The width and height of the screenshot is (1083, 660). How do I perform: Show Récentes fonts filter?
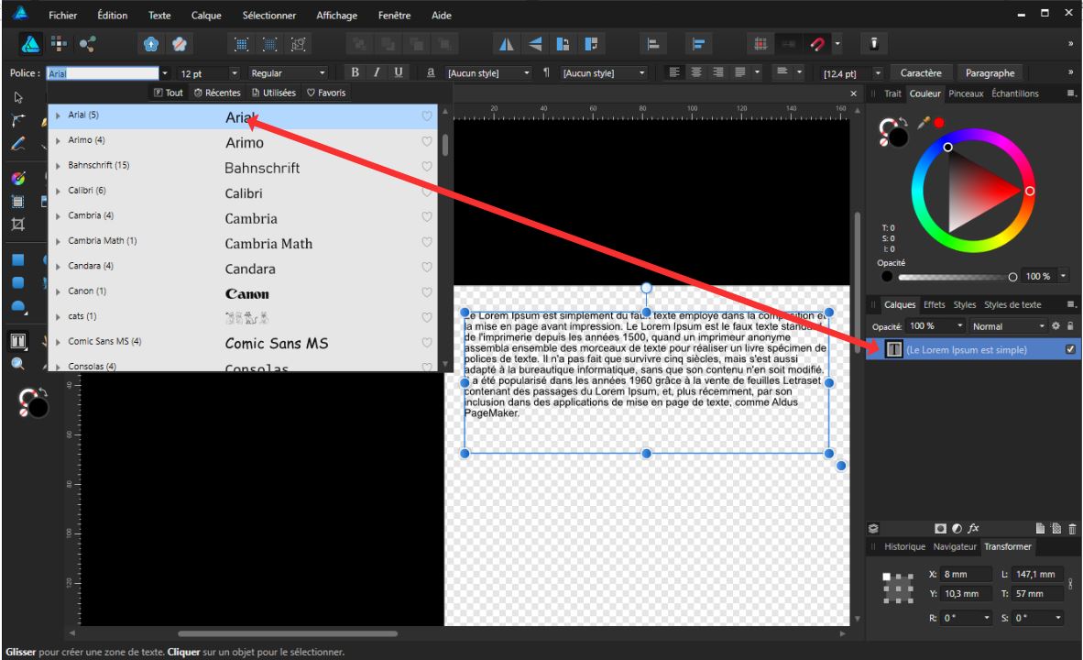(217, 93)
